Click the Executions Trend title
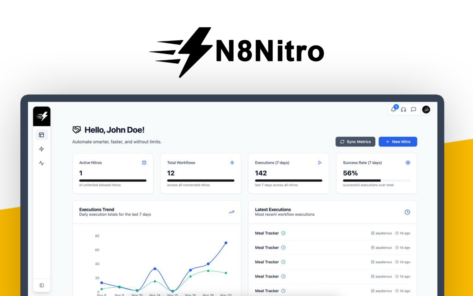This screenshot has height=296, width=473. 97,209
